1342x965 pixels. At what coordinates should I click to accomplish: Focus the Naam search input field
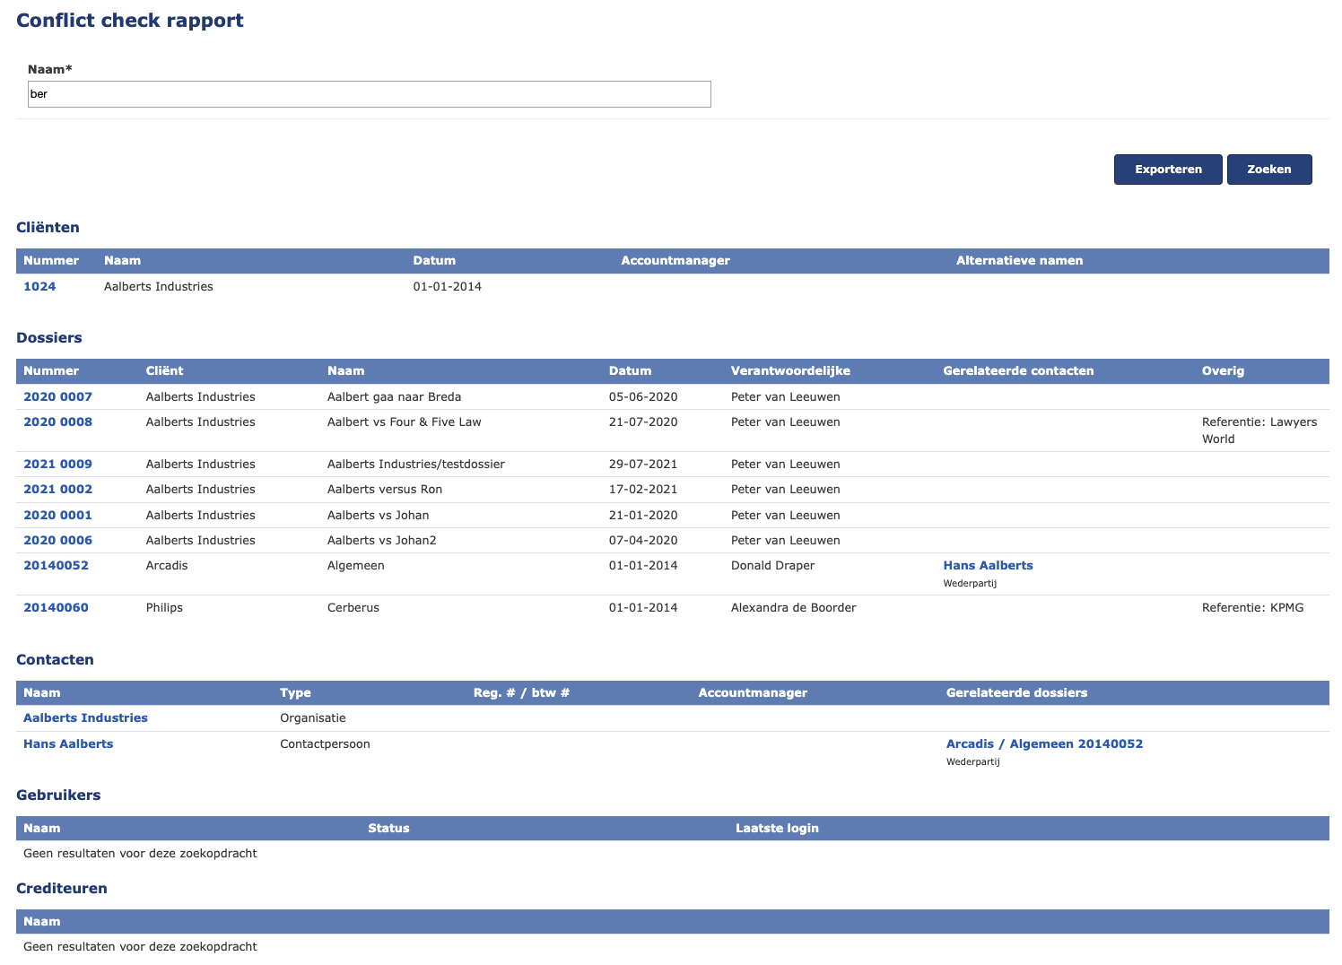point(370,94)
